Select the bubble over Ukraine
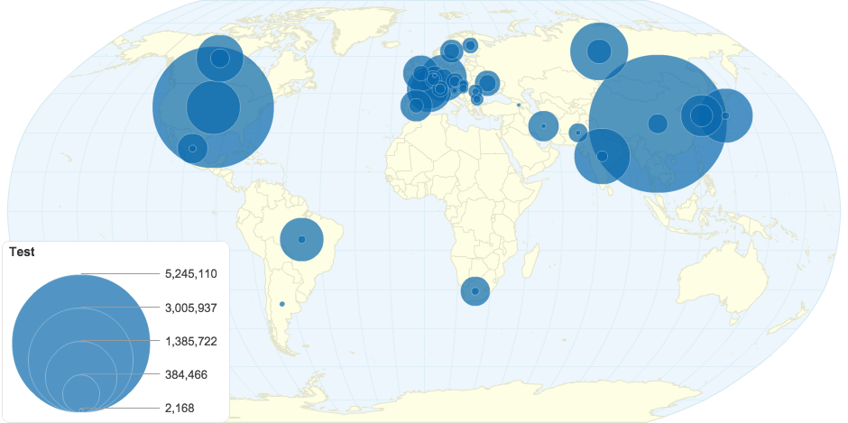 coord(487,84)
